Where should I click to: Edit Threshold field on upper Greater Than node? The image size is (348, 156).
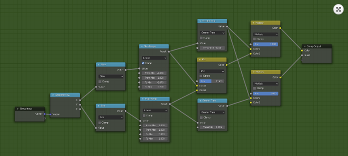point(212,48)
